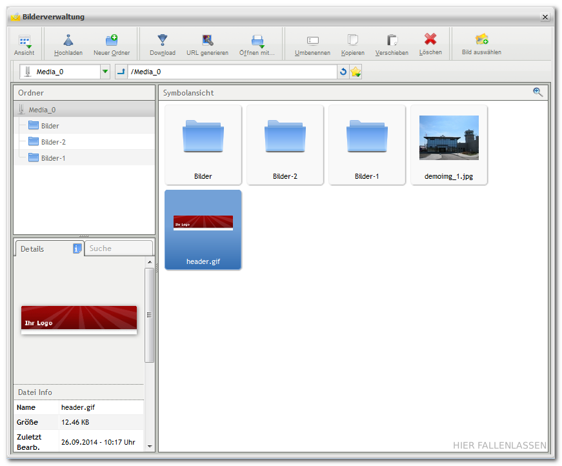Screen dimensions: 562x466
Task: Click the /Media_0 path input field
Action: click(x=232, y=72)
